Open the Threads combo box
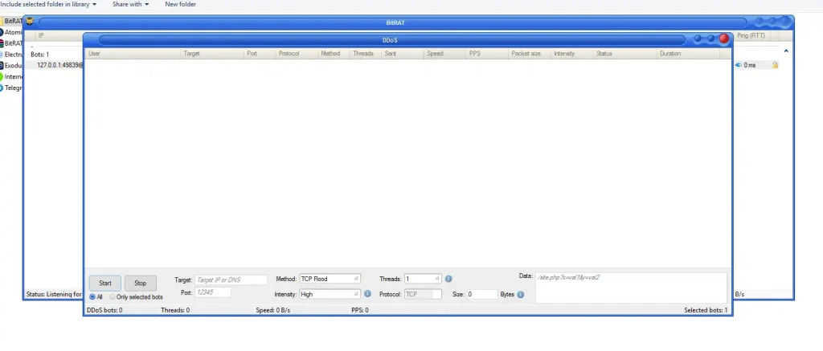The width and height of the screenshot is (823, 351). tap(423, 279)
